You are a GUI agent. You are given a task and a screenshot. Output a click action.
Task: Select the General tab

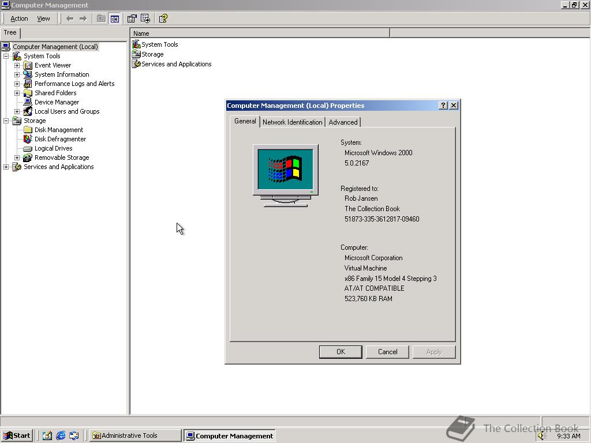[245, 121]
